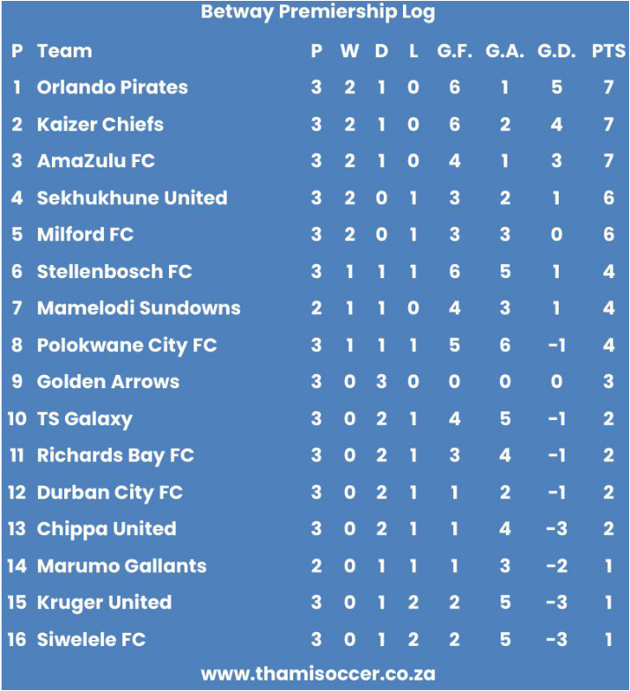Click Orlando Pirates points value 7
Image resolution: width=630 pixels, height=691 pixels.
608,87
